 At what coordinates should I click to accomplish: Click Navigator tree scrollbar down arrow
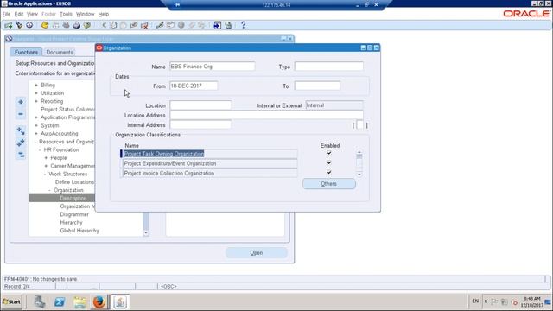(x=146, y=233)
